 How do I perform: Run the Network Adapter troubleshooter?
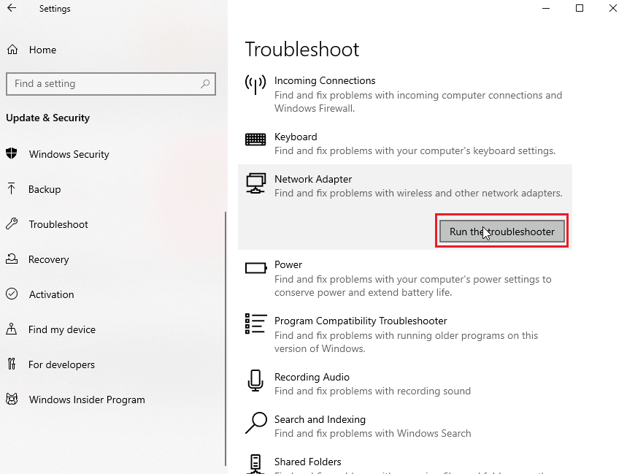pyautogui.click(x=502, y=232)
